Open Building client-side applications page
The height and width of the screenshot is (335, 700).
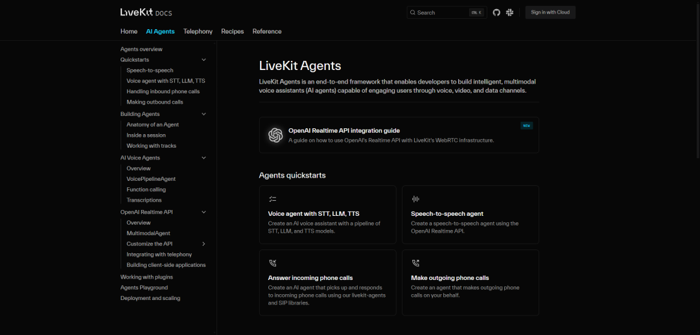[166, 265]
